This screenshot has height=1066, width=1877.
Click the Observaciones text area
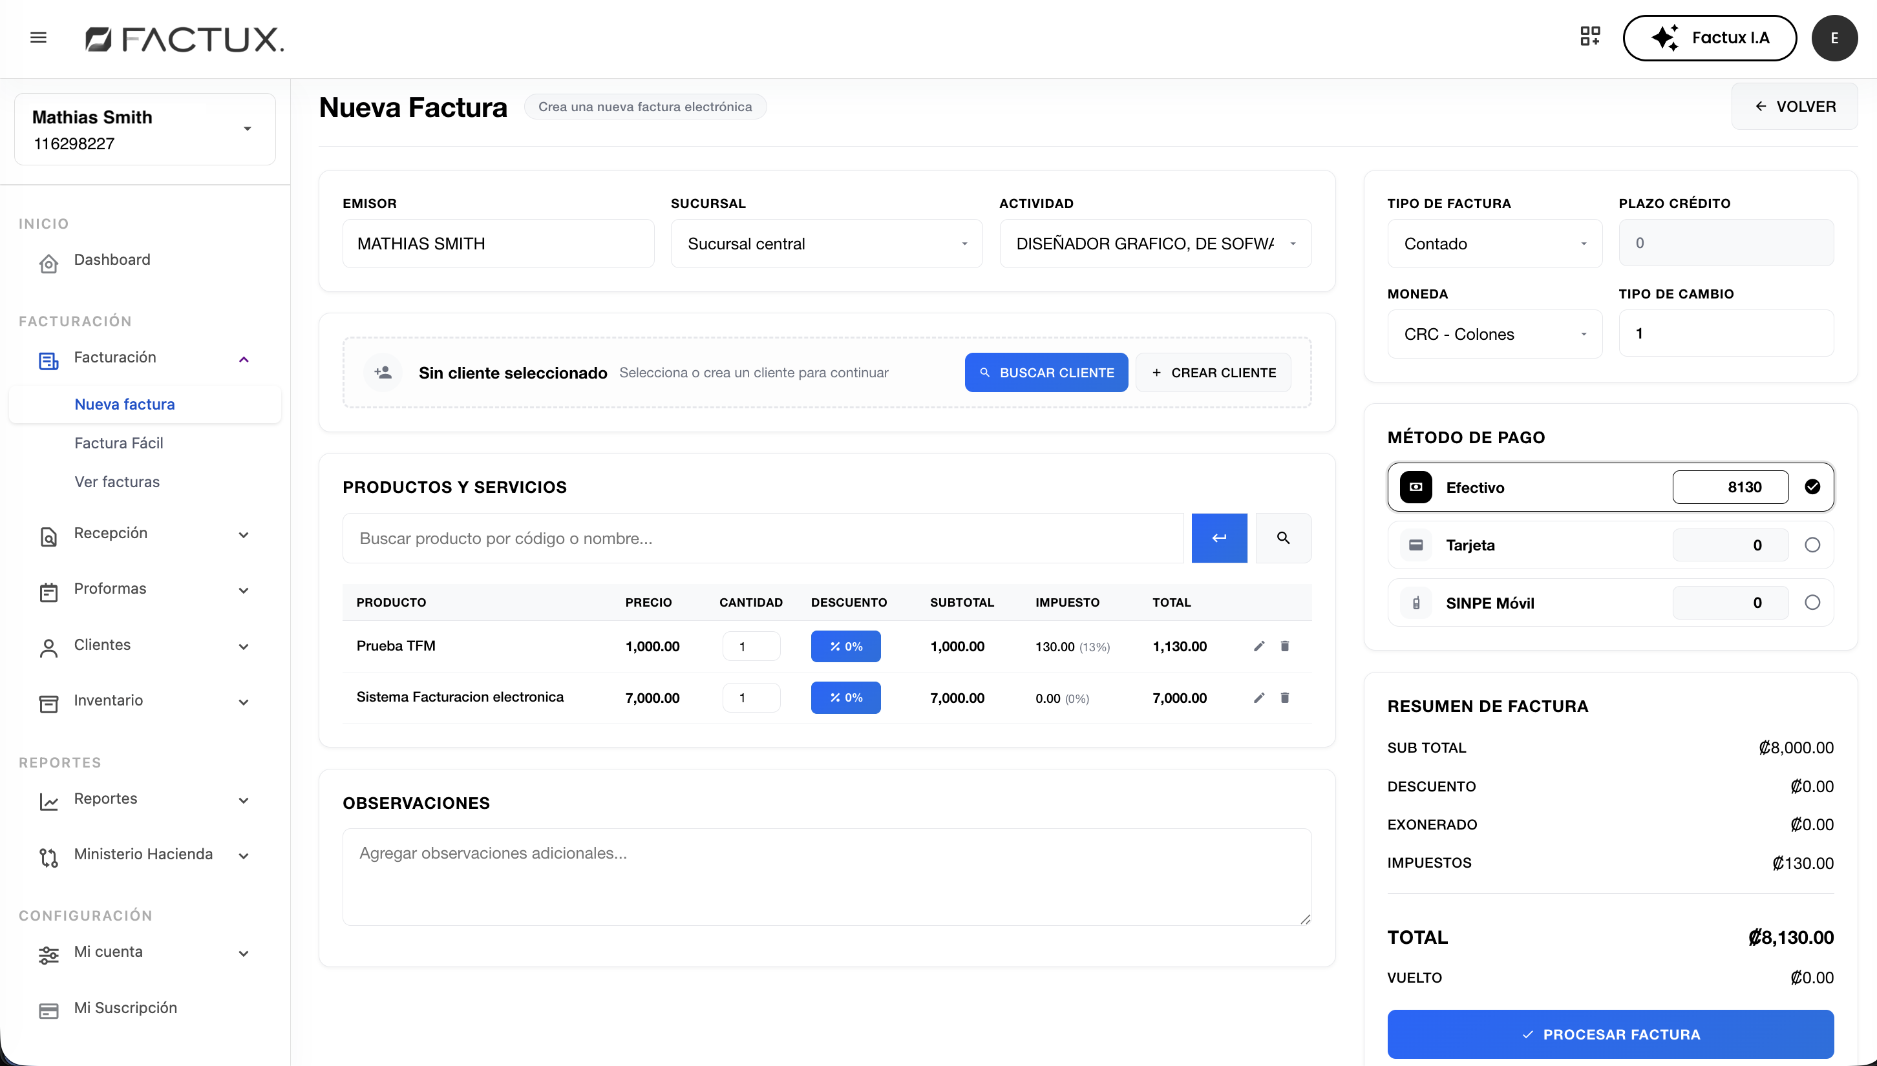click(x=826, y=876)
